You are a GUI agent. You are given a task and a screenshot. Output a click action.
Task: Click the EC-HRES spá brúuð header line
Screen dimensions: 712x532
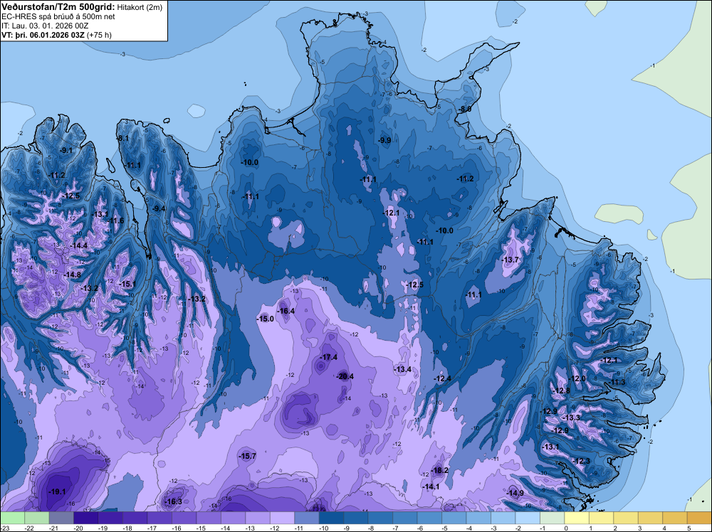point(58,16)
